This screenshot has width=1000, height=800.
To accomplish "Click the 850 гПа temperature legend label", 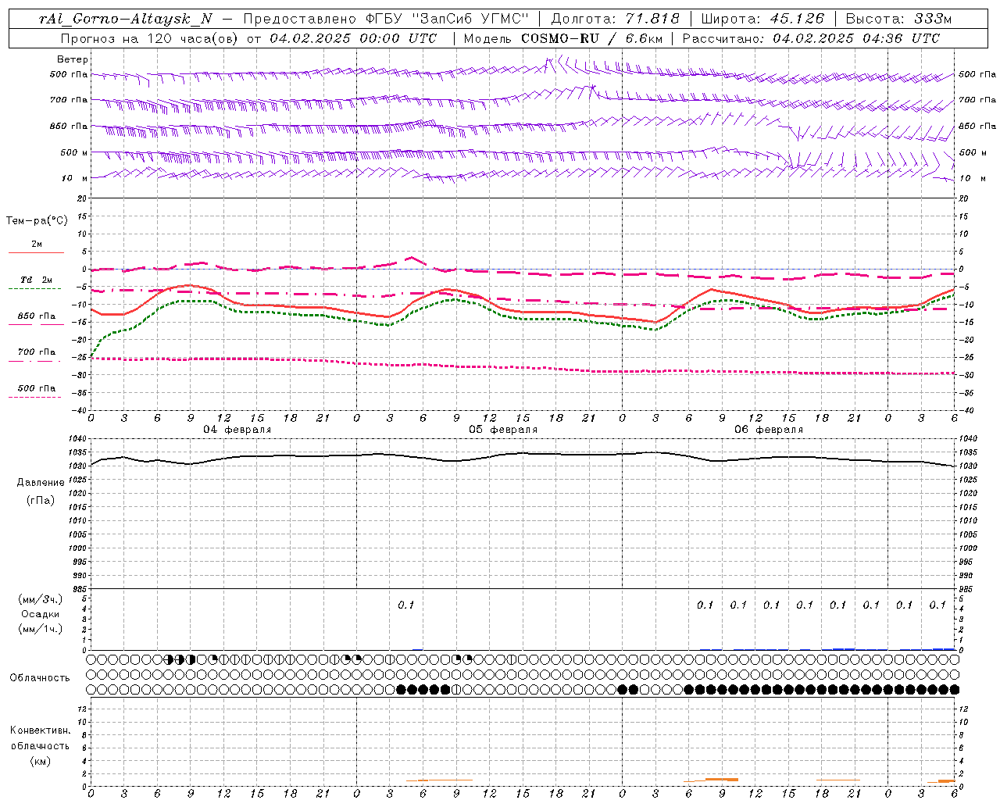I will click(37, 316).
